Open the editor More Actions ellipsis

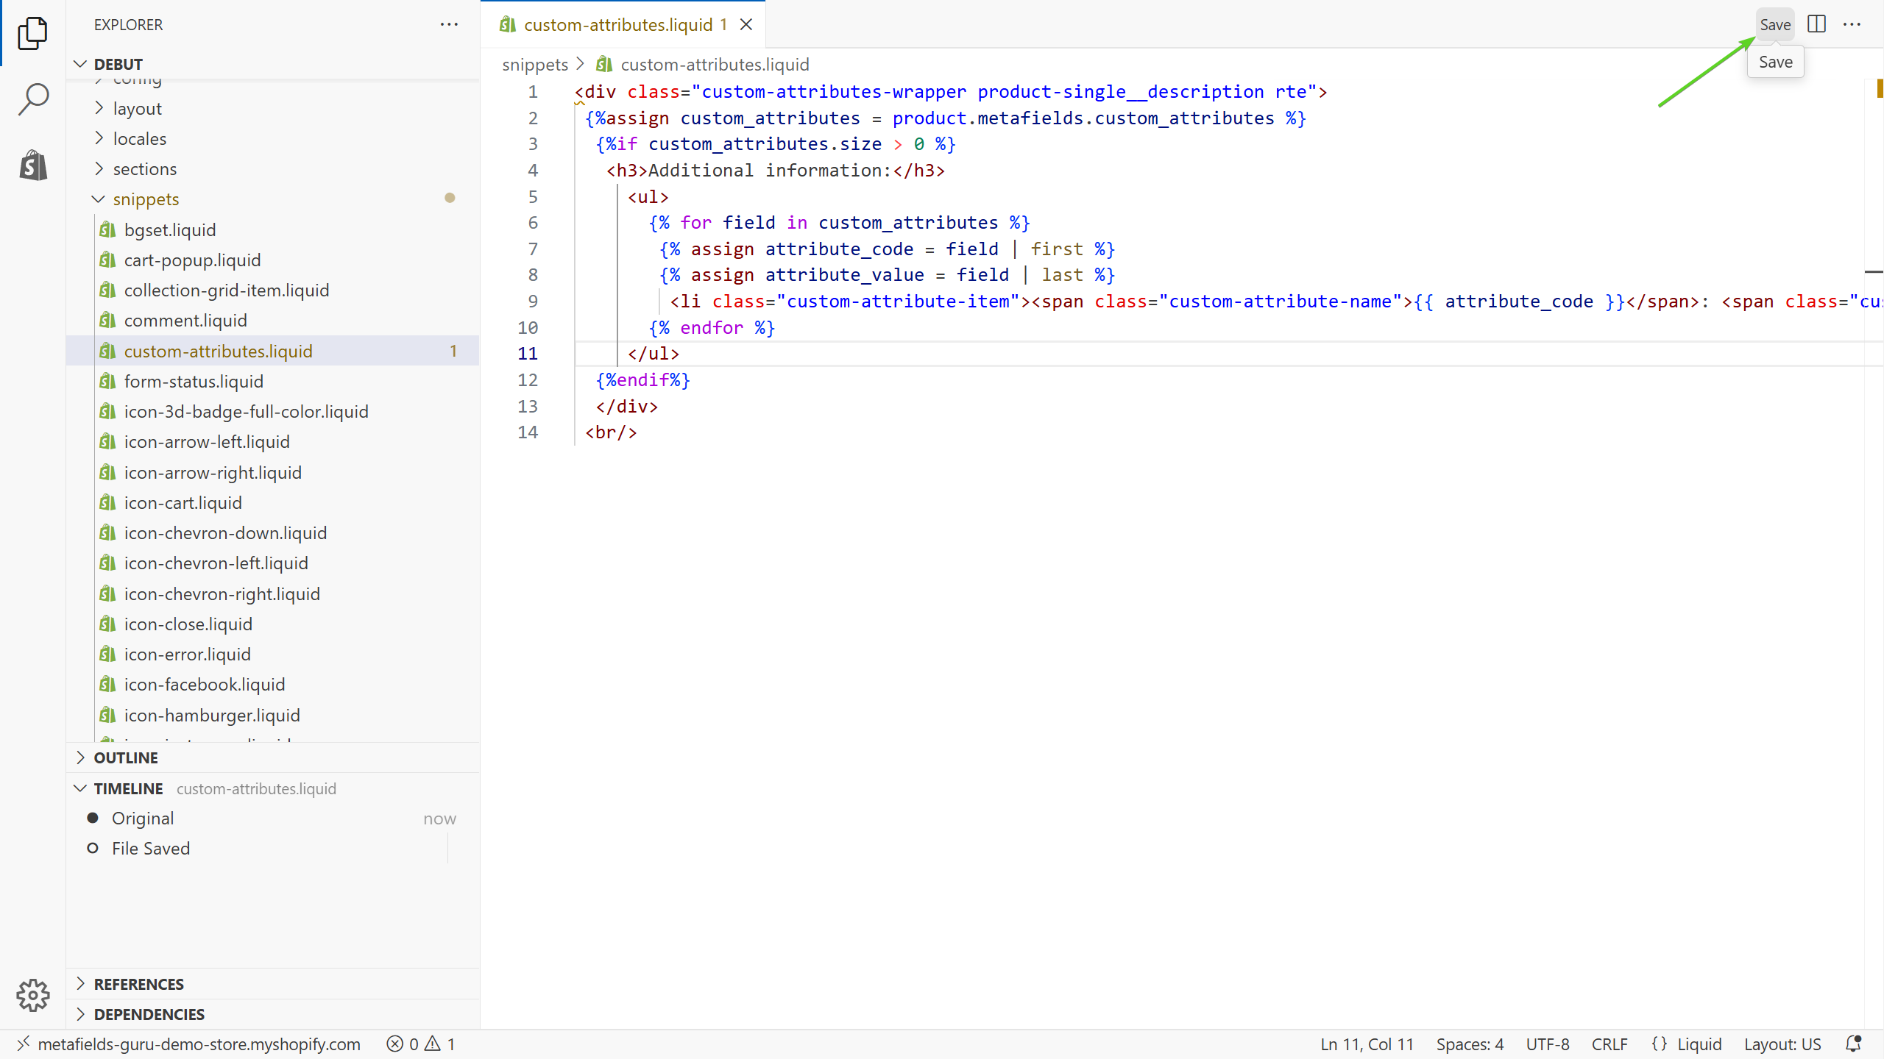(1852, 24)
